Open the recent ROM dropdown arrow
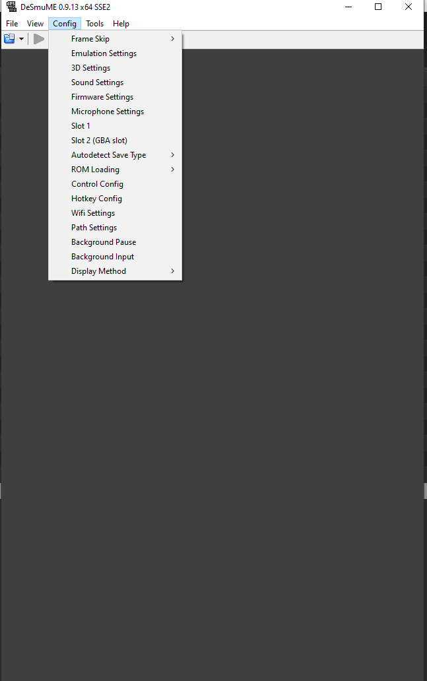 coord(21,39)
